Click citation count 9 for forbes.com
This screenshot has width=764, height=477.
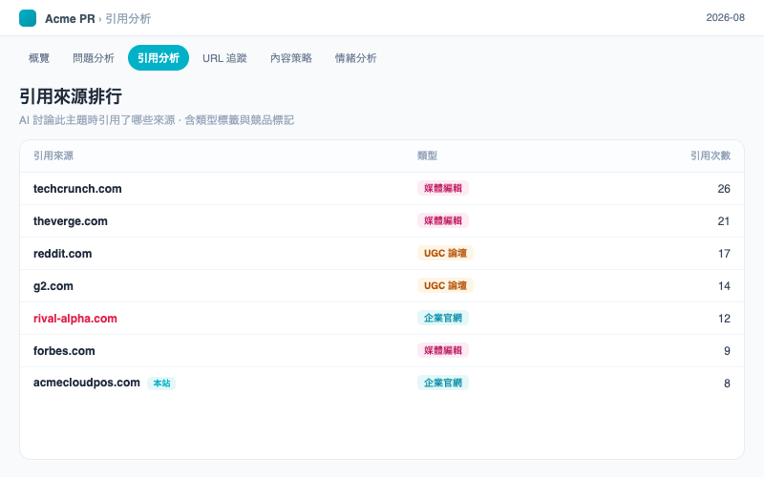coord(727,351)
